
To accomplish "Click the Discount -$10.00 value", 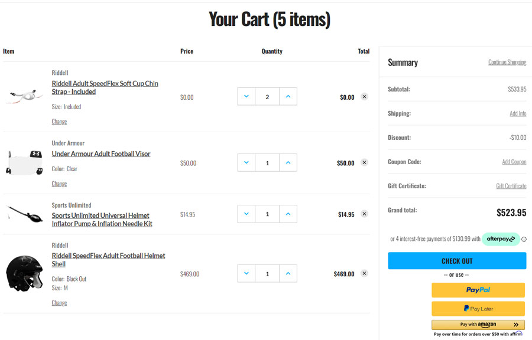I will pos(518,138).
